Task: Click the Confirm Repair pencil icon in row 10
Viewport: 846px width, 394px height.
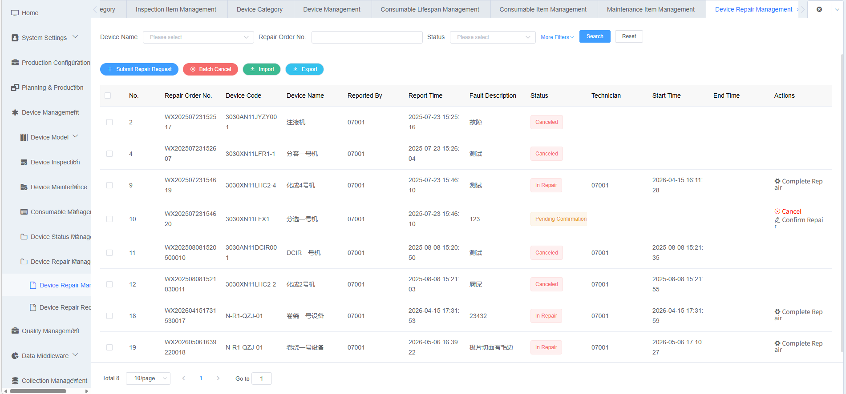Action: 777,220
